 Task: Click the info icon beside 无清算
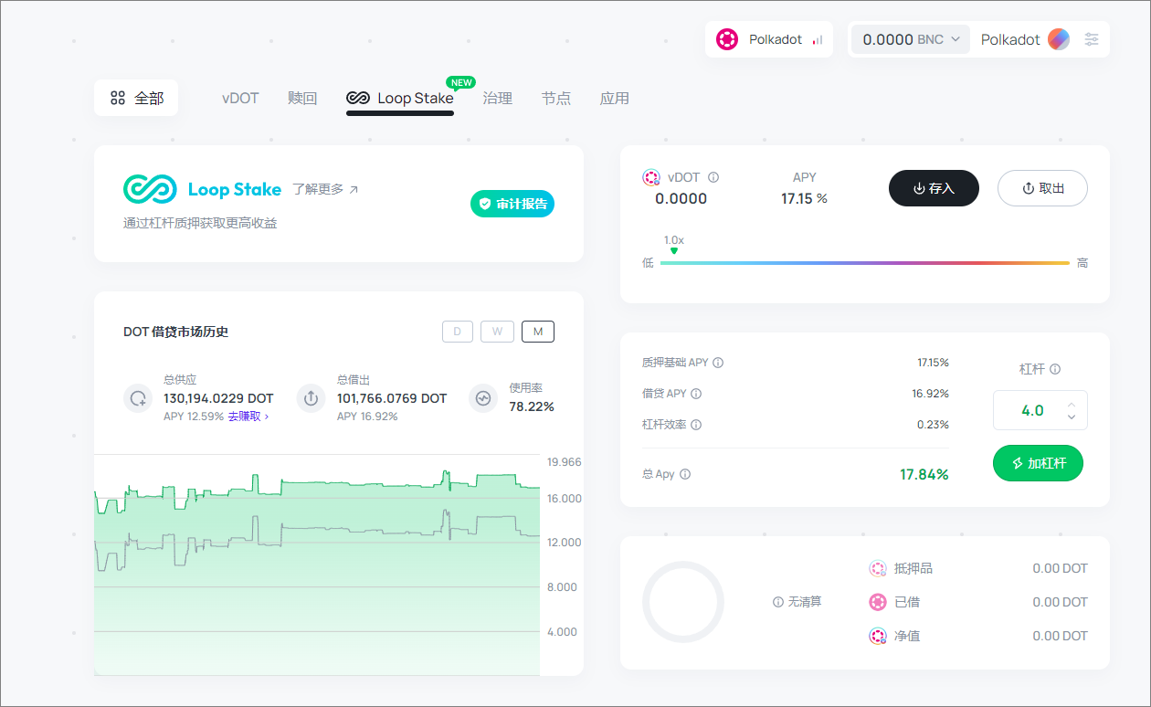click(778, 602)
